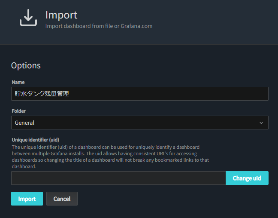Click the 貯水タンク残量管理 text in Name field

(x=42, y=94)
